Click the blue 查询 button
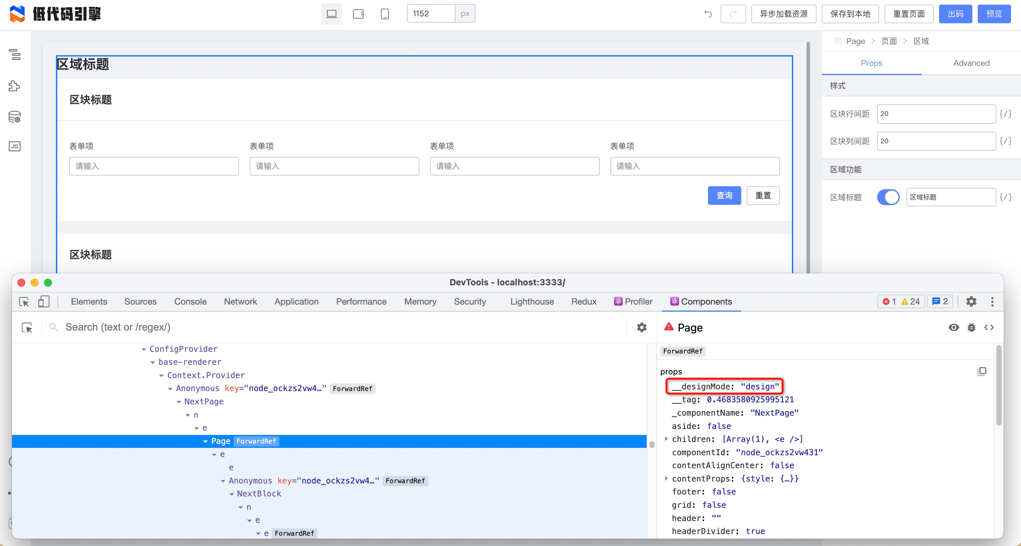1021x546 pixels. click(724, 196)
